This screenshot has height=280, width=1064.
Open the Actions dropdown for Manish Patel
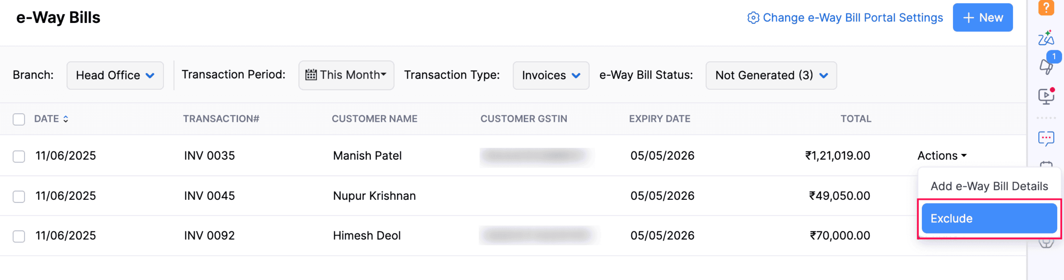[942, 156]
